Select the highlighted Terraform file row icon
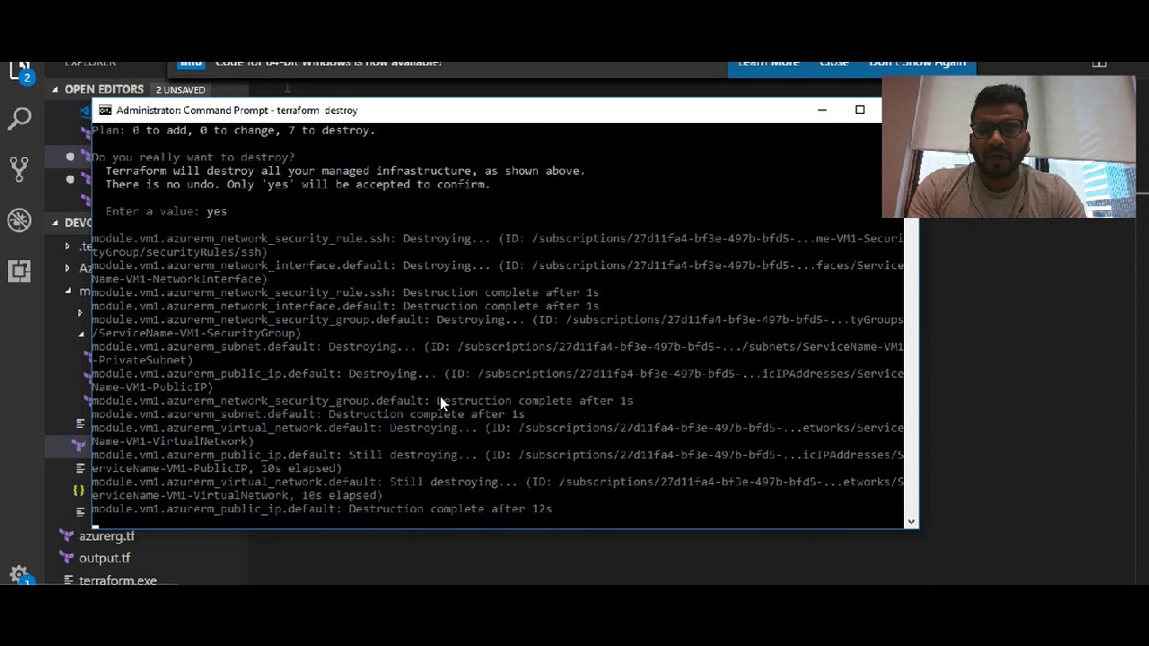 point(78,445)
